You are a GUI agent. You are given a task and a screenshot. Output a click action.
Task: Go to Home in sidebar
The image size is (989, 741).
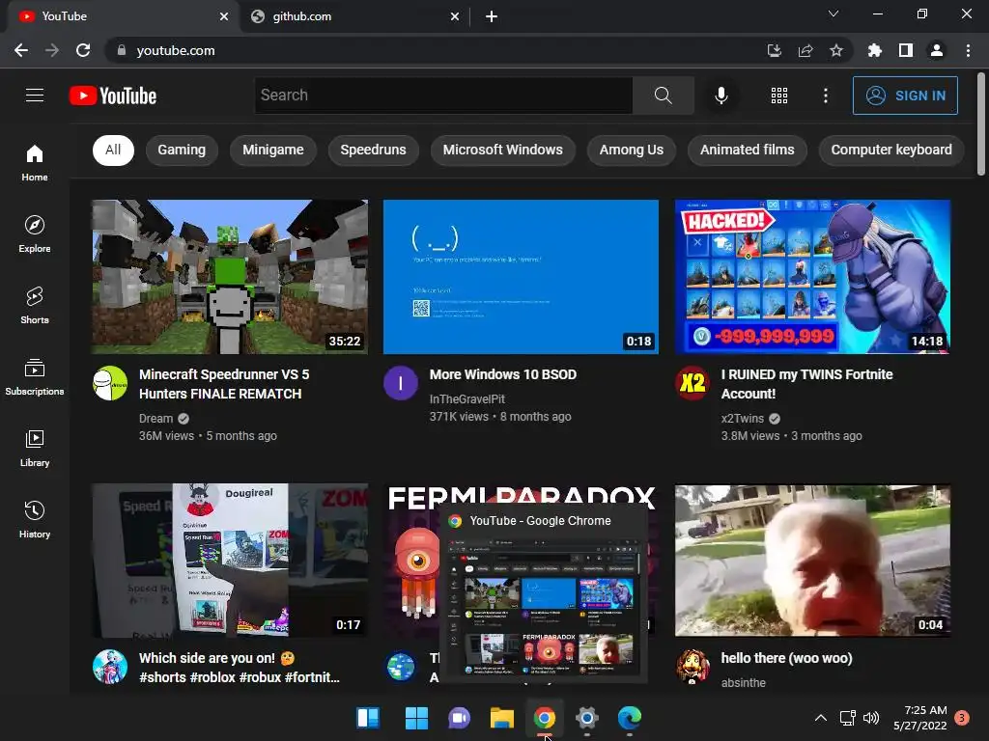35,162
